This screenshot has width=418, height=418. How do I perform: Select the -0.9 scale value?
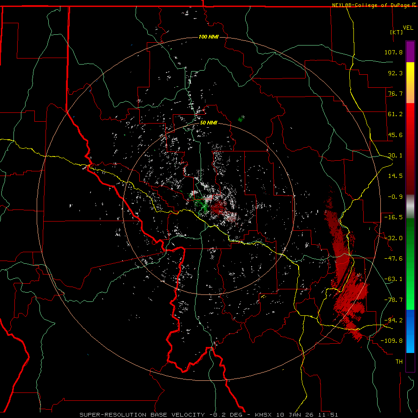(395, 197)
